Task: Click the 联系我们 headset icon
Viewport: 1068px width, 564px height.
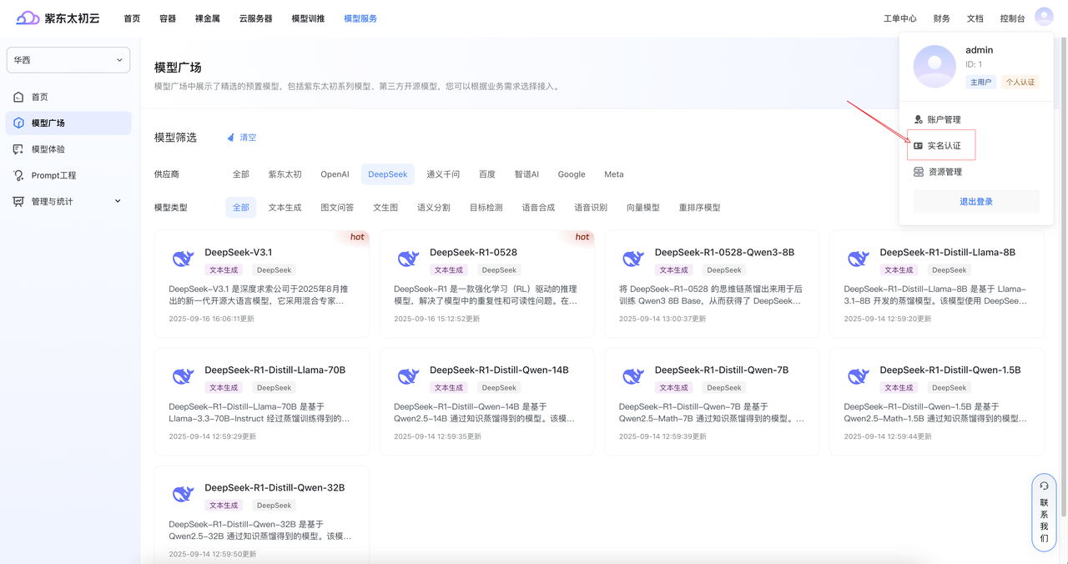Action: click(1044, 486)
